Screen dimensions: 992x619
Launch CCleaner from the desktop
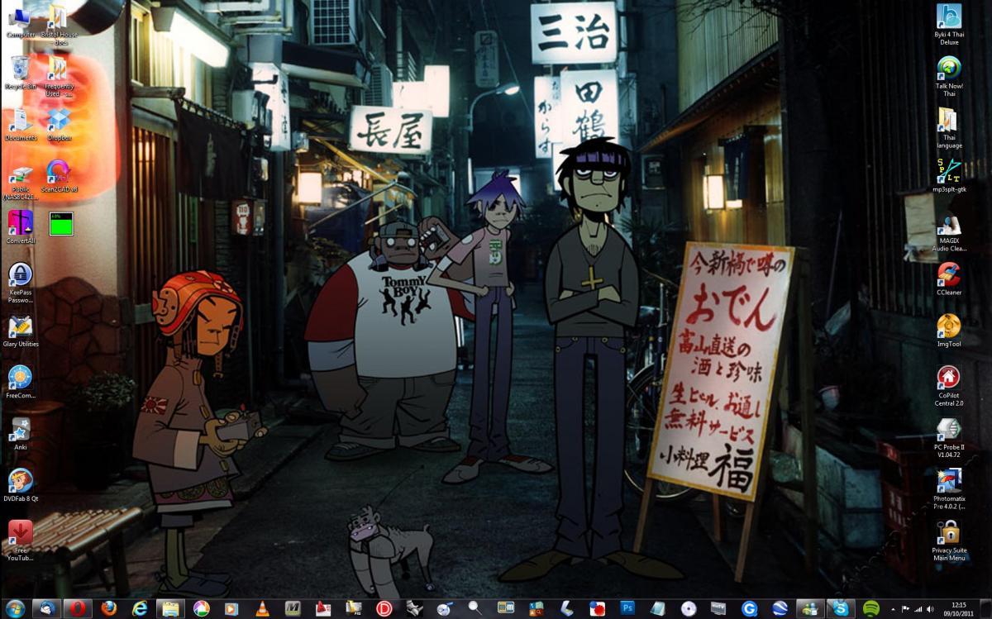click(x=949, y=279)
